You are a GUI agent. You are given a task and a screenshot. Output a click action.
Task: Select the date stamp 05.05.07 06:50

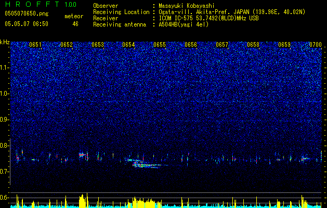tap(27, 24)
